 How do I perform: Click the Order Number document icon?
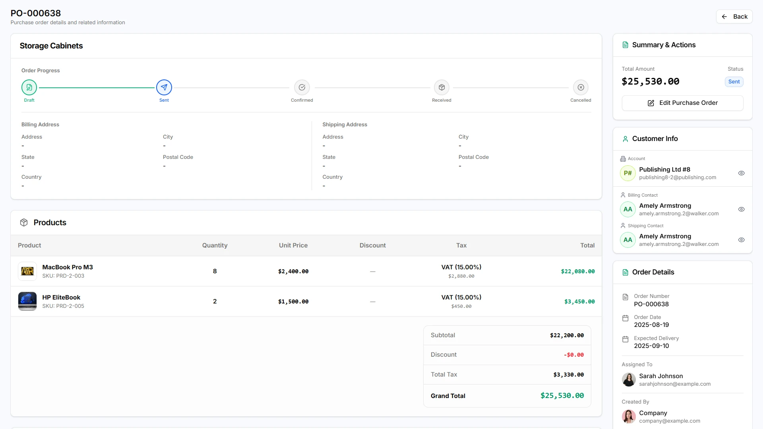[x=625, y=297]
